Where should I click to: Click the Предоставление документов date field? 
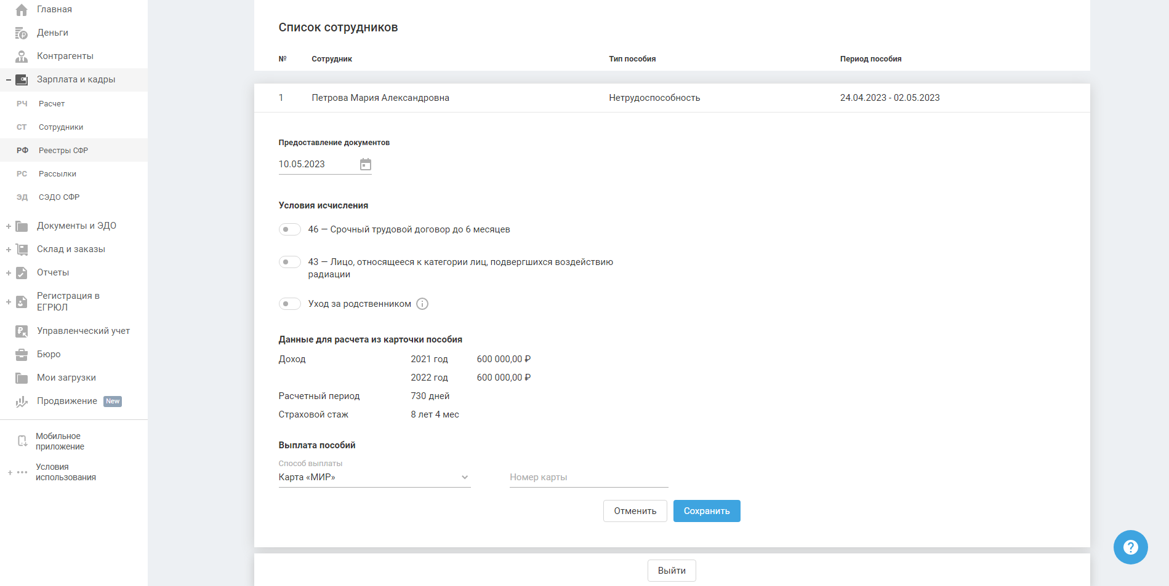[x=325, y=164]
